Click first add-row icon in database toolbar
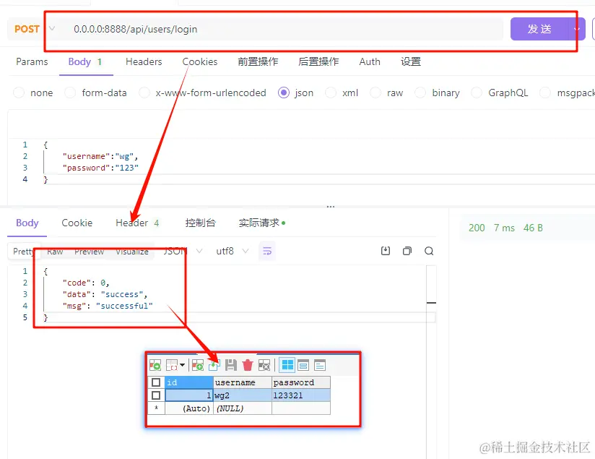Screen dimensions: 595x459 click(x=155, y=365)
